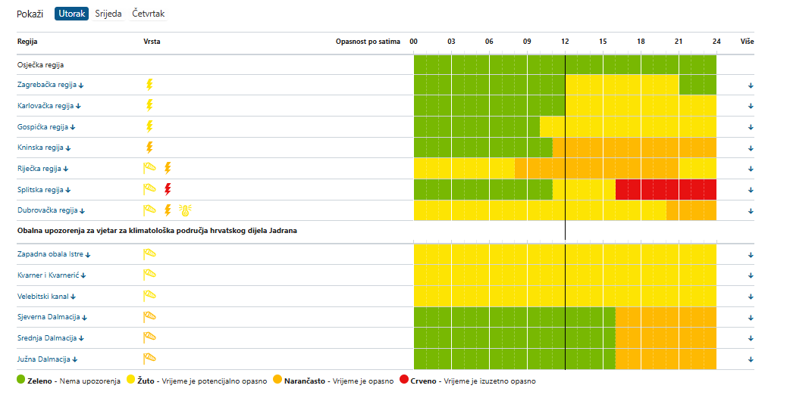Click the orange wind sock icon for Južna Dalmacija
The height and width of the screenshot is (401, 790).
149,359
